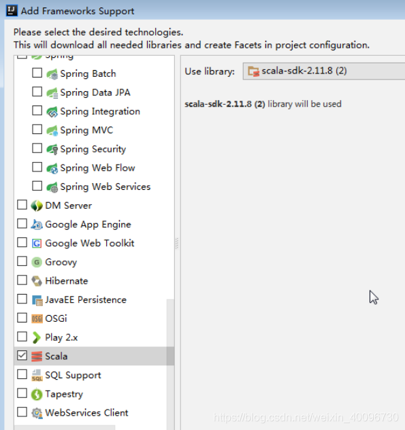405x430 pixels.
Task: Select the Spring MVC label
Action: click(86, 131)
